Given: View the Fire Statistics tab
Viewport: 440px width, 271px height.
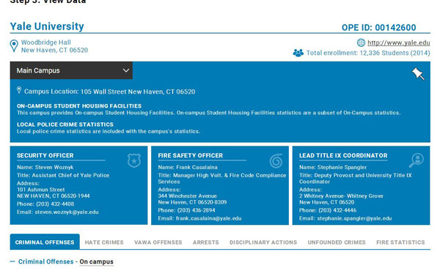Looking at the screenshot, I should tap(400, 242).
